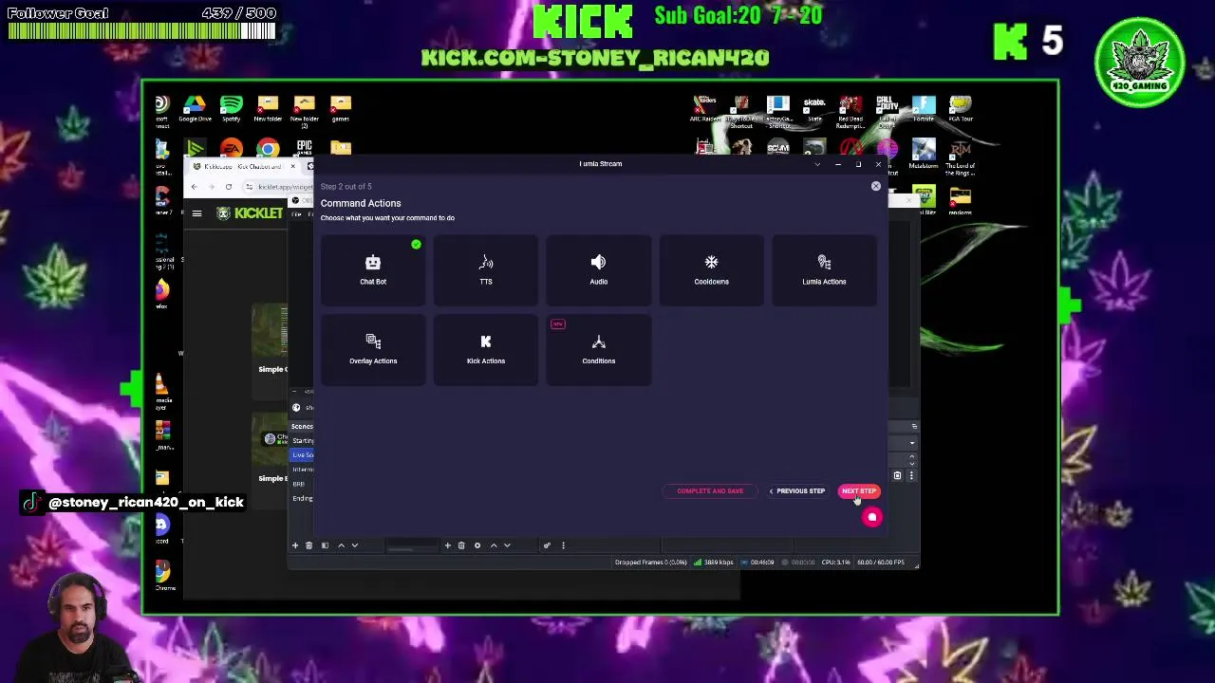Image resolution: width=1215 pixels, height=683 pixels.
Task: Open The Lord of the Rings shortcut
Action: click(961, 157)
